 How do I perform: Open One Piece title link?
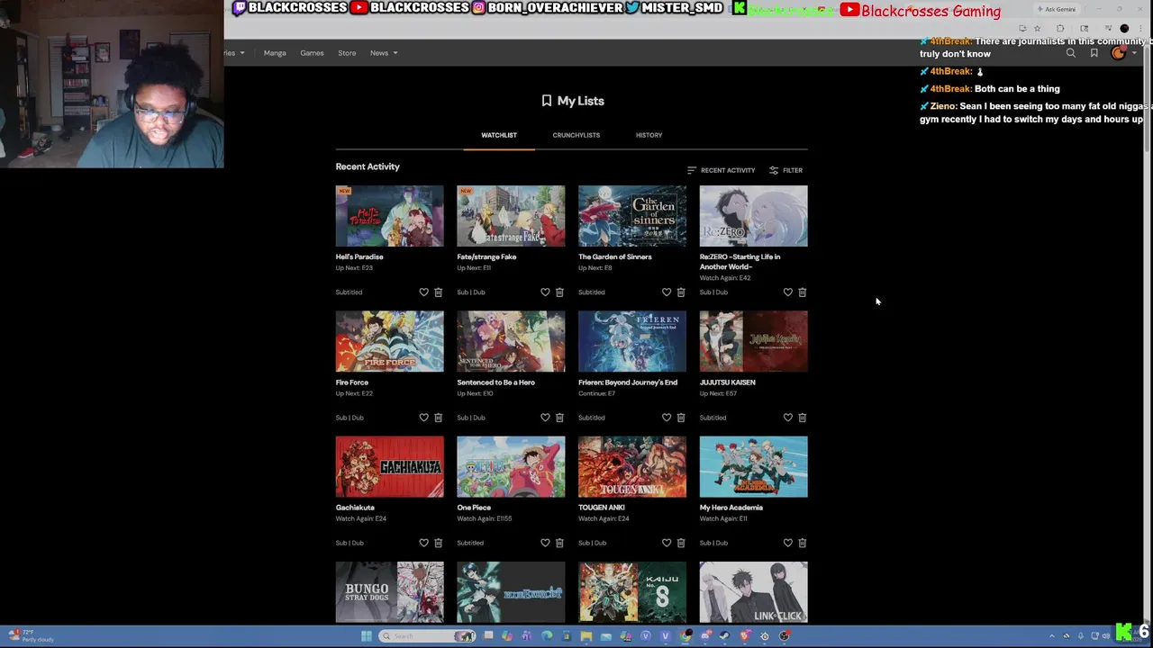pos(474,508)
